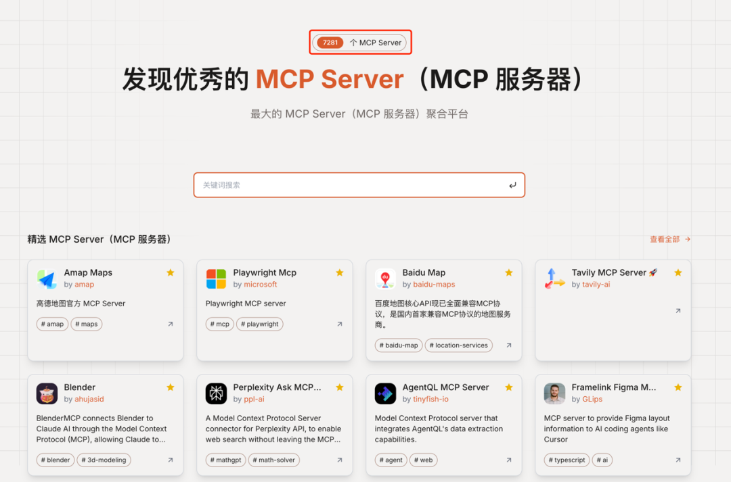
Task: Submit search with the enter arrow icon
Action: point(513,185)
